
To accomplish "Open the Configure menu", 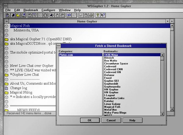I will pos(48,10).
